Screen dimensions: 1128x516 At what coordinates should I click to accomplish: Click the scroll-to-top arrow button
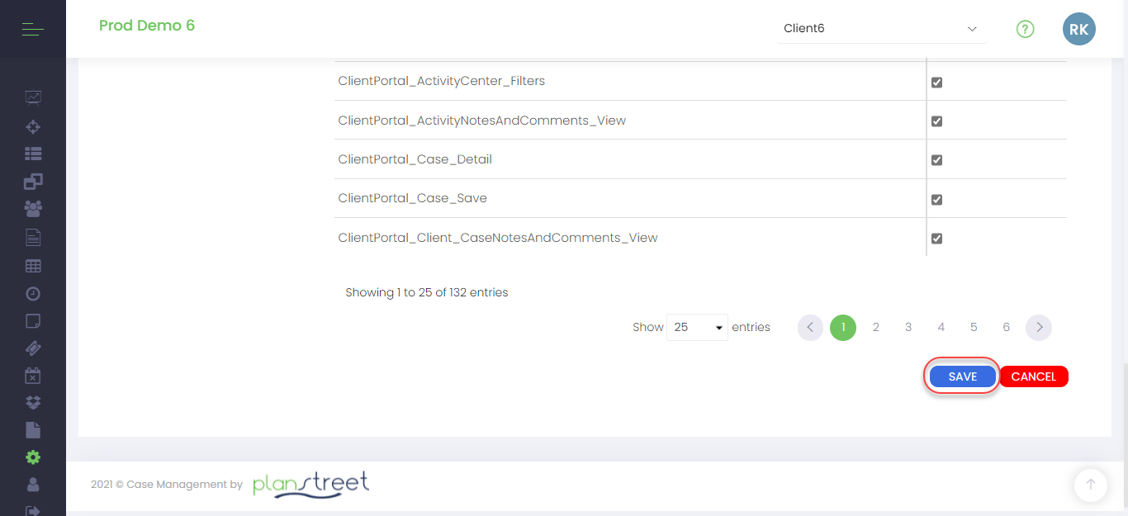pos(1090,485)
